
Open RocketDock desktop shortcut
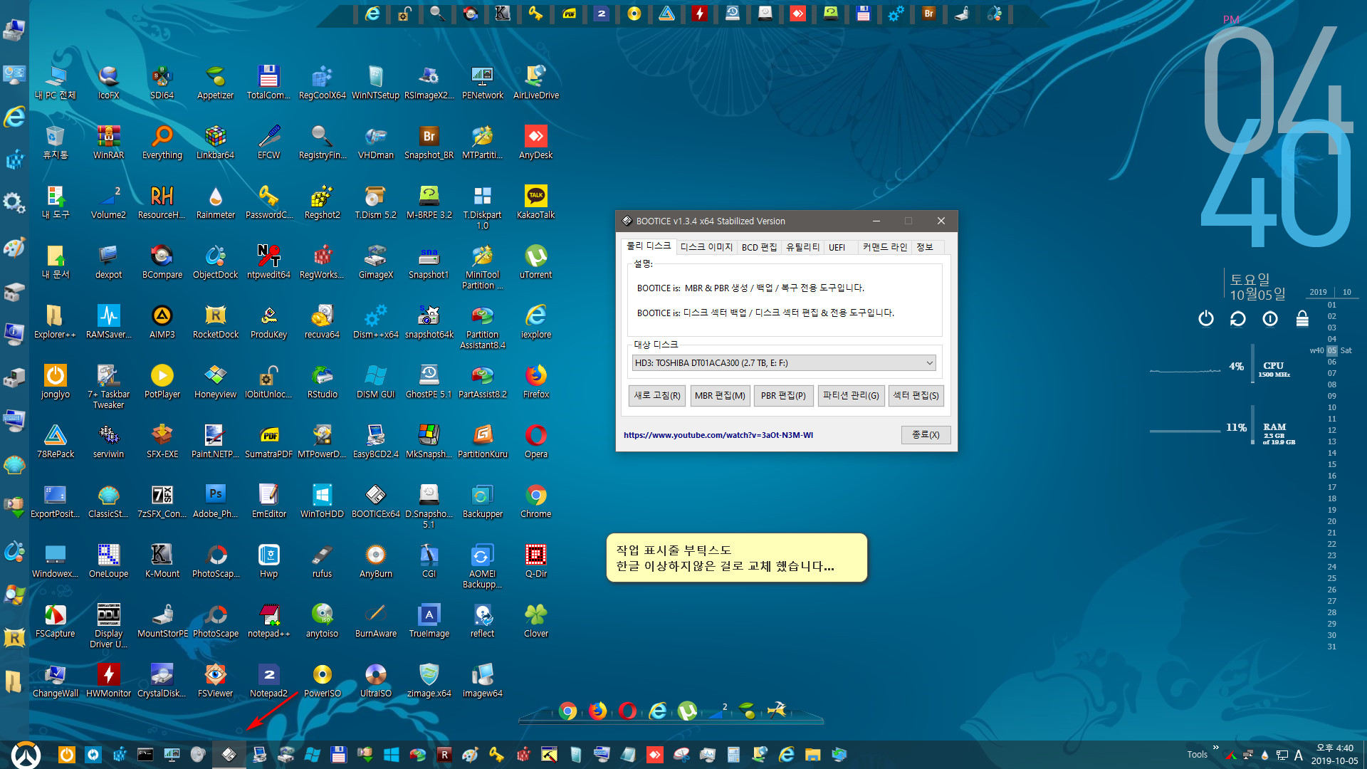coord(215,321)
